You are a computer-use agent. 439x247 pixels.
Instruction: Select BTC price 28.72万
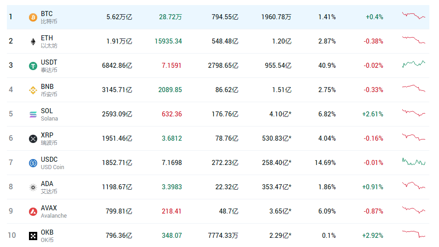point(170,17)
